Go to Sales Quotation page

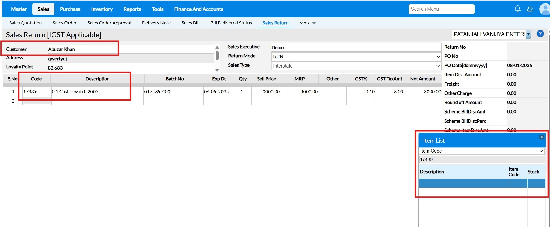click(25, 23)
